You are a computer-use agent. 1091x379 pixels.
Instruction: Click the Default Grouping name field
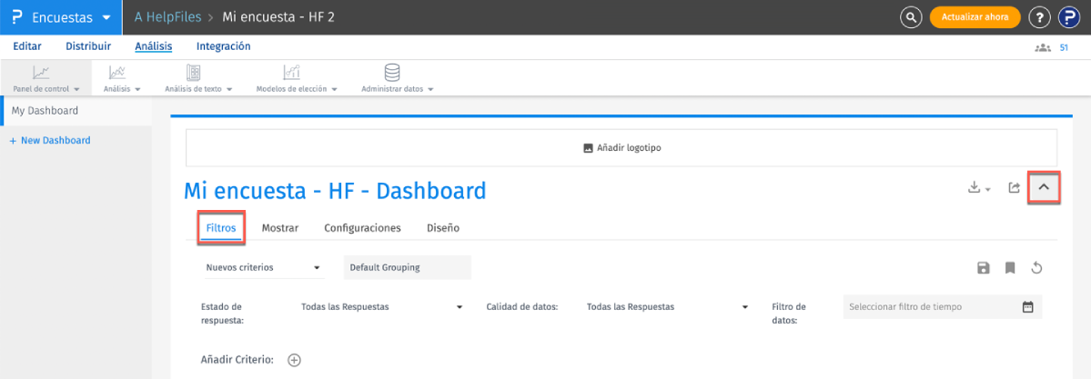408,267
